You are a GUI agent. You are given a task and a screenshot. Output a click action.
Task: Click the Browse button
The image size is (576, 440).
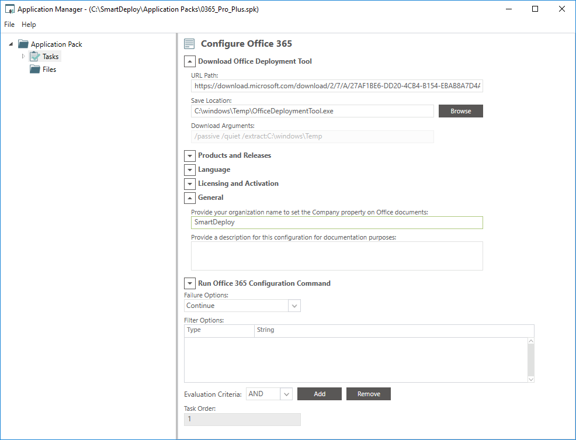pyautogui.click(x=460, y=111)
